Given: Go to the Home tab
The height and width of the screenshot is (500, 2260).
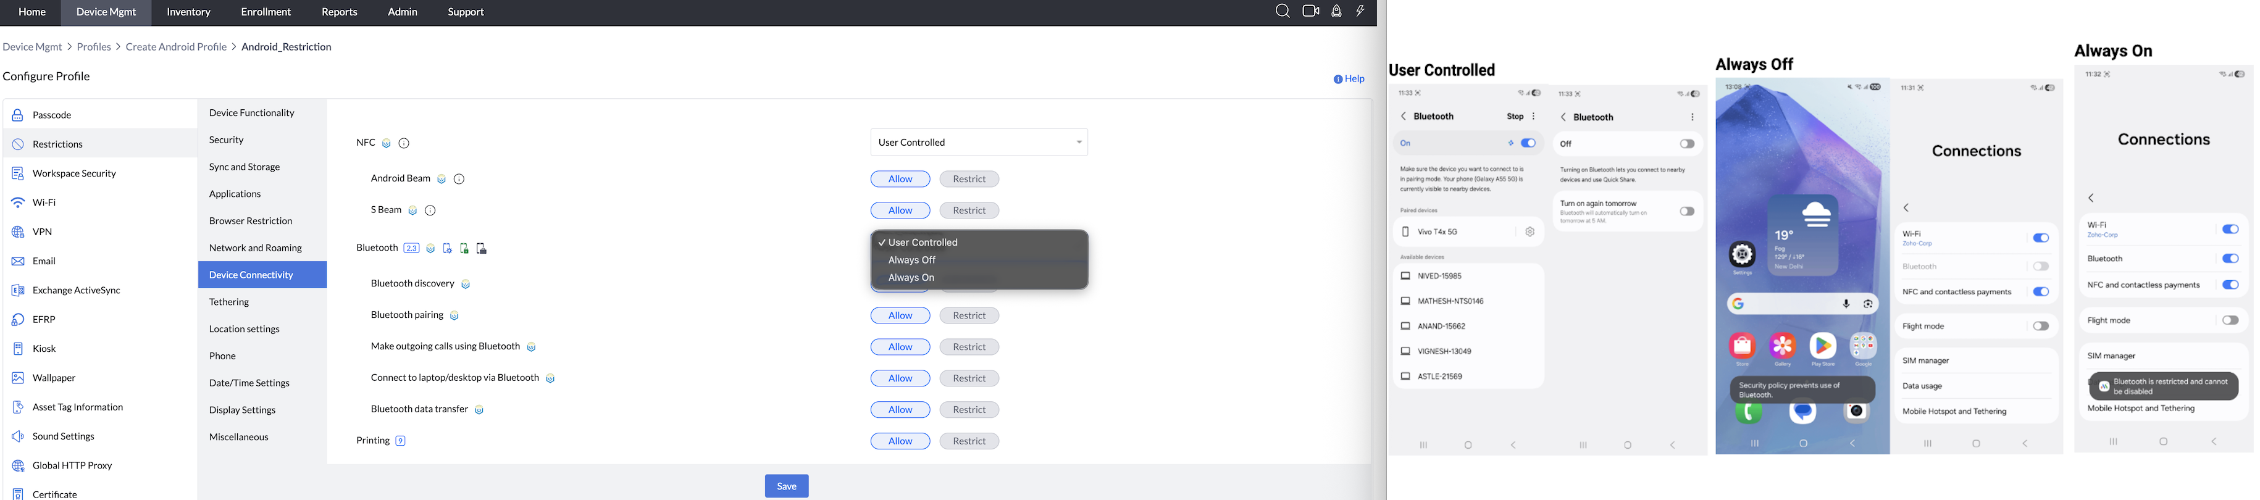Looking at the screenshot, I should (31, 12).
